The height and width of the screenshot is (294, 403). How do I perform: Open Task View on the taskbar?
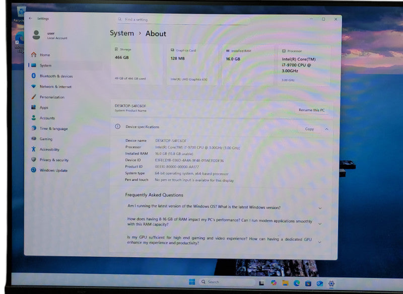(261, 283)
